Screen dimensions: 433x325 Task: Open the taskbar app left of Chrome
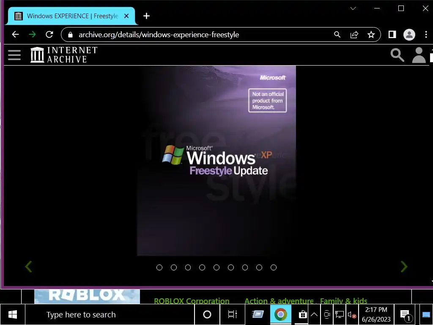(258, 314)
